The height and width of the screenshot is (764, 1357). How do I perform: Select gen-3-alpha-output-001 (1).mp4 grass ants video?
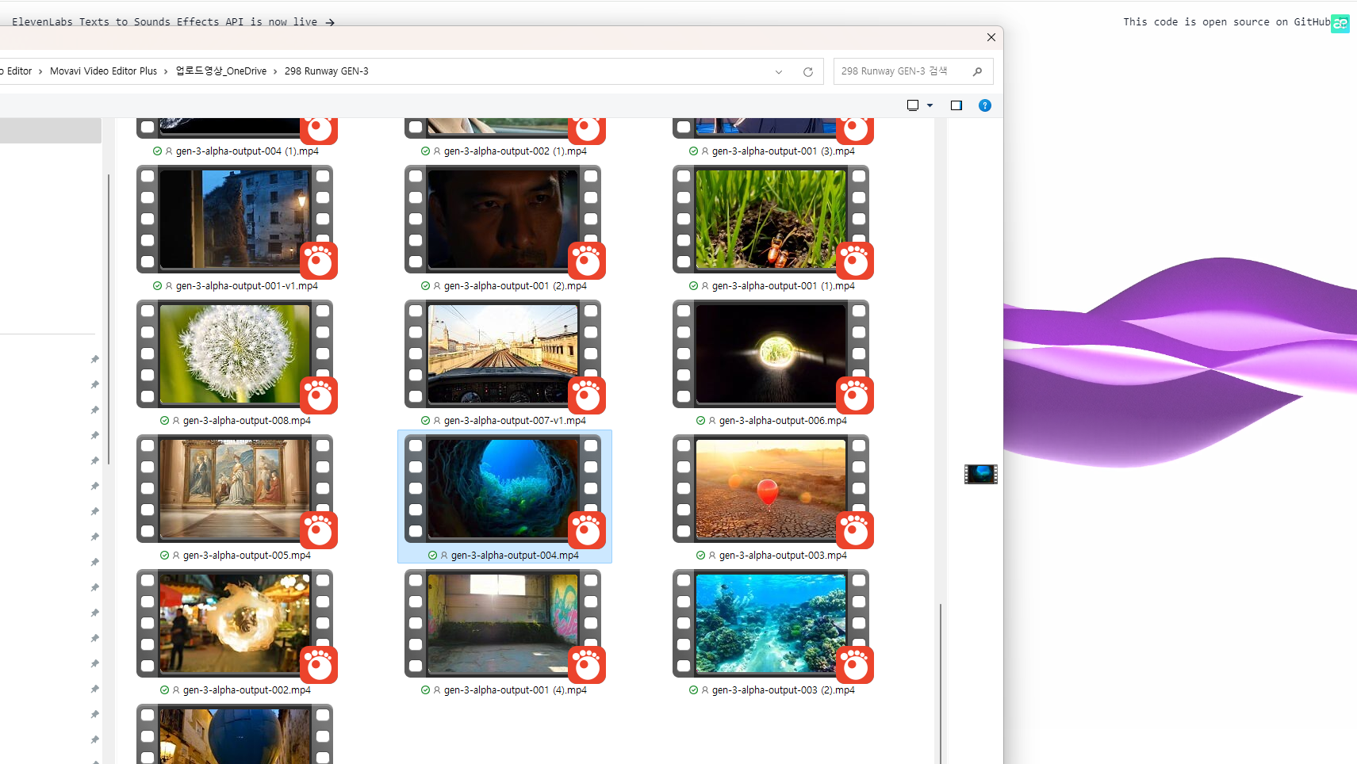click(771, 220)
